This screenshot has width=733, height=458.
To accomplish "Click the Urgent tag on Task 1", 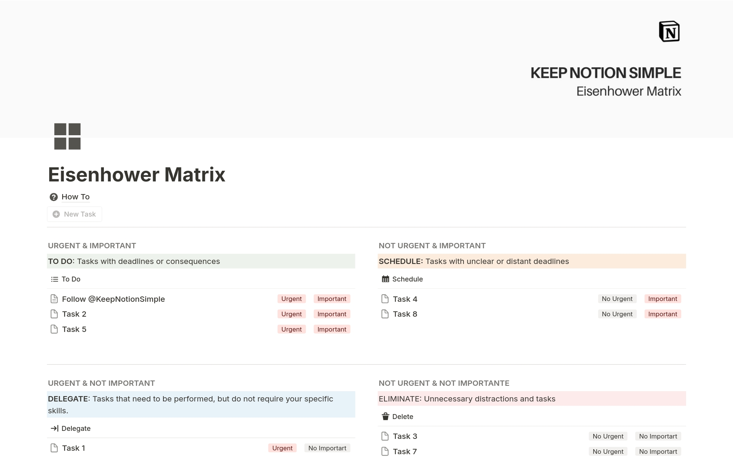I will click(x=283, y=448).
